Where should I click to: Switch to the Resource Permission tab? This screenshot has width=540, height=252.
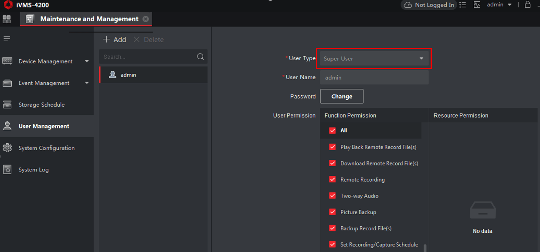click(460, 115)
